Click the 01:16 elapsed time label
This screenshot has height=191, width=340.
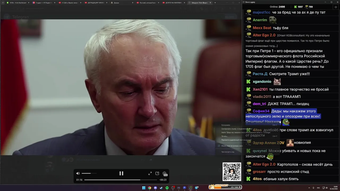click(x=79, y=180)
